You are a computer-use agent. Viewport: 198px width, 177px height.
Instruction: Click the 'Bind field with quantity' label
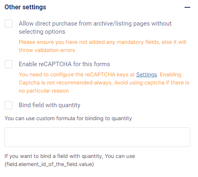point(50,105)
